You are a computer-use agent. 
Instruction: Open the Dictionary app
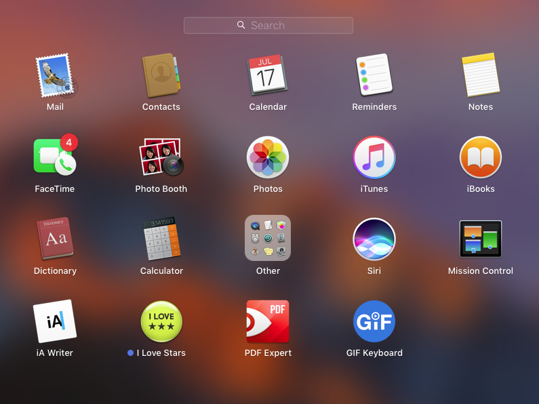55,239
